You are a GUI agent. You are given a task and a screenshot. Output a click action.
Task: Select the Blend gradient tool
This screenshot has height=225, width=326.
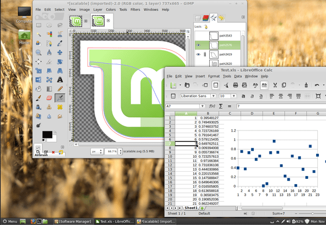coord(49,89)
